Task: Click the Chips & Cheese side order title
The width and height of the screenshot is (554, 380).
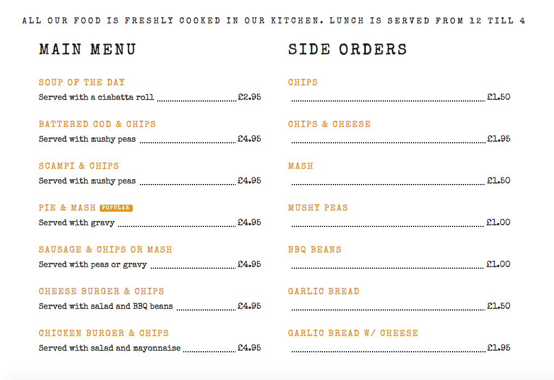Action: (330, 124)
